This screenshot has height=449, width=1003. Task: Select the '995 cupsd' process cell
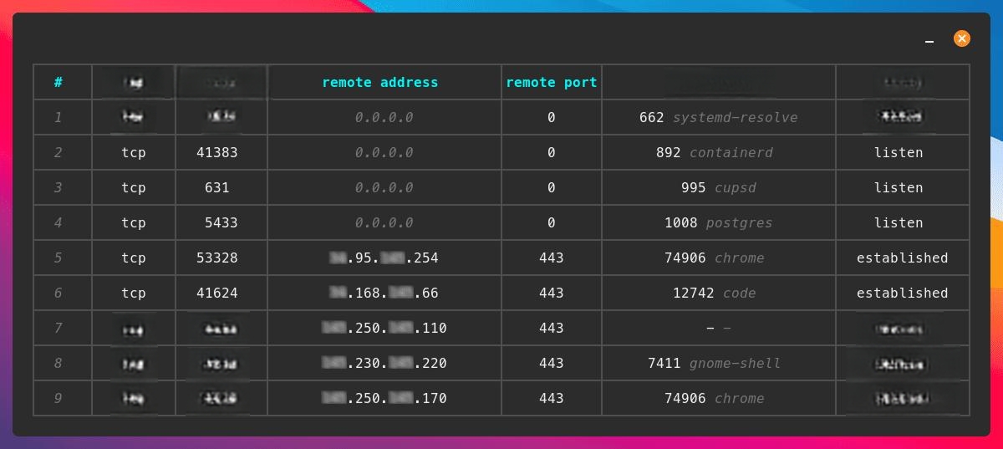coord(719,187)
